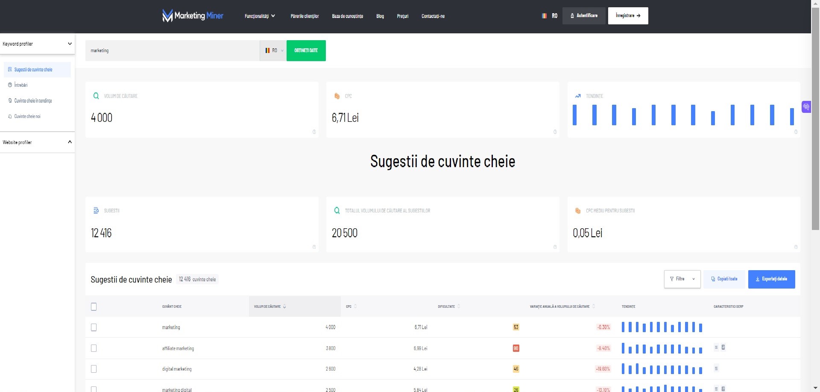Open the Funcționalități menu
The image size is (820, 392).
(x=260, y=16)
